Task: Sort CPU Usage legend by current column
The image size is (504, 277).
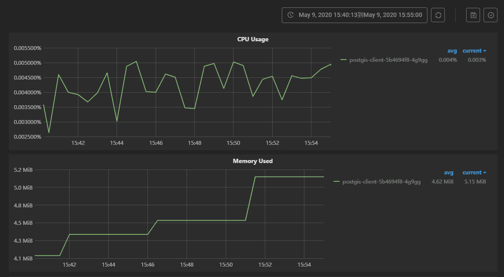Action: pyautogui.click(x=474, y=51)
